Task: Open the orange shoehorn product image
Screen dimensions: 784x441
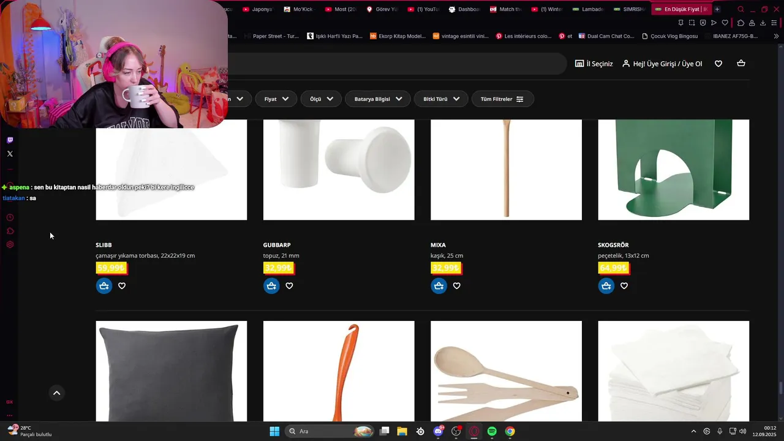Action: 339,371
